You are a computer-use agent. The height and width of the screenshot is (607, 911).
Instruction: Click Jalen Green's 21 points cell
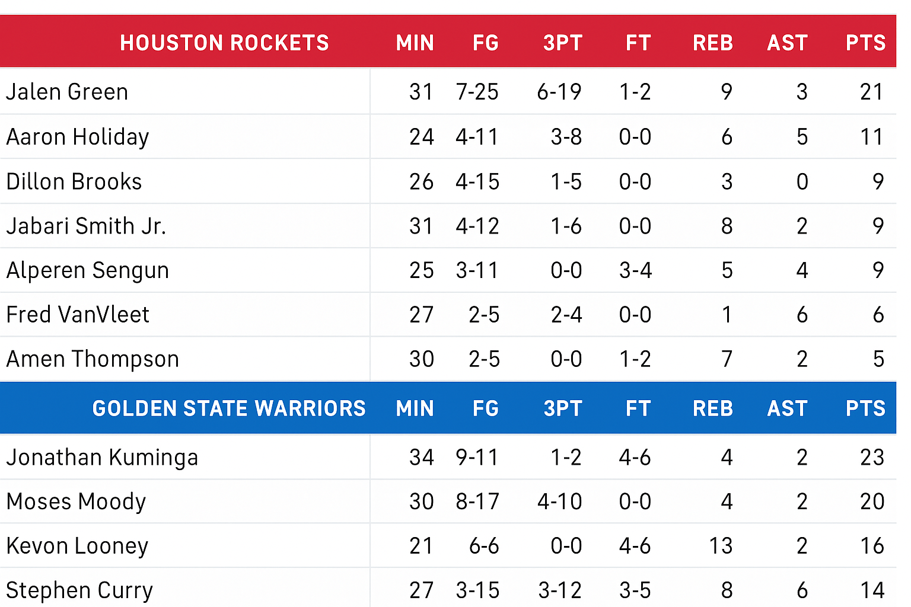pos(872,92)
